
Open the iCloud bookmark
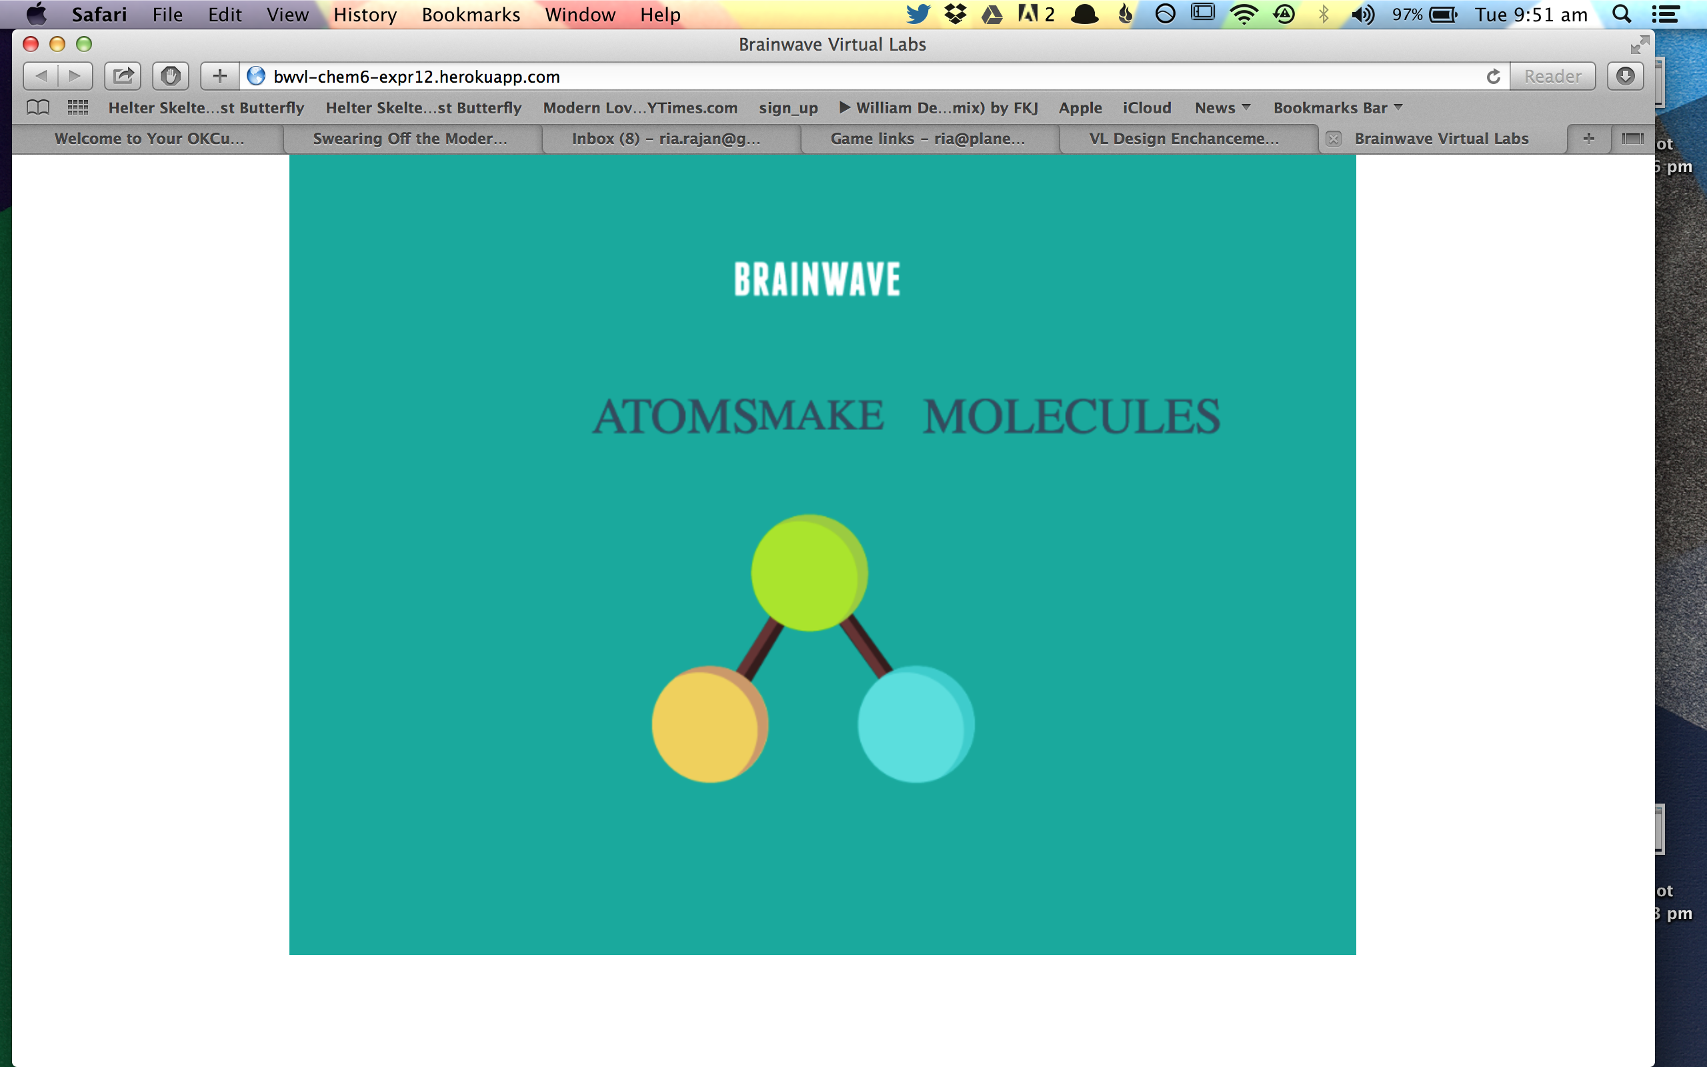tap(1147, 108)
